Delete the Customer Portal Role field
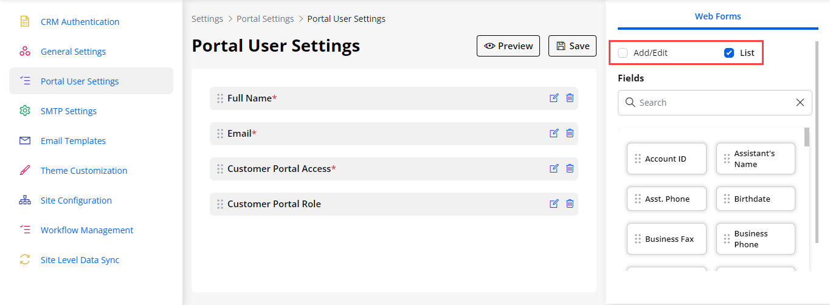This screenshot has width=830, height=305. [x=570, y=204]
